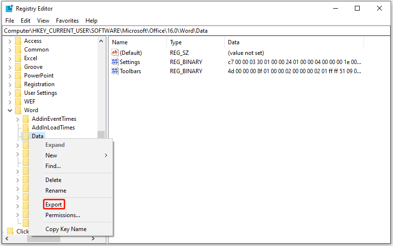Click the Excel folder icon

18,58
